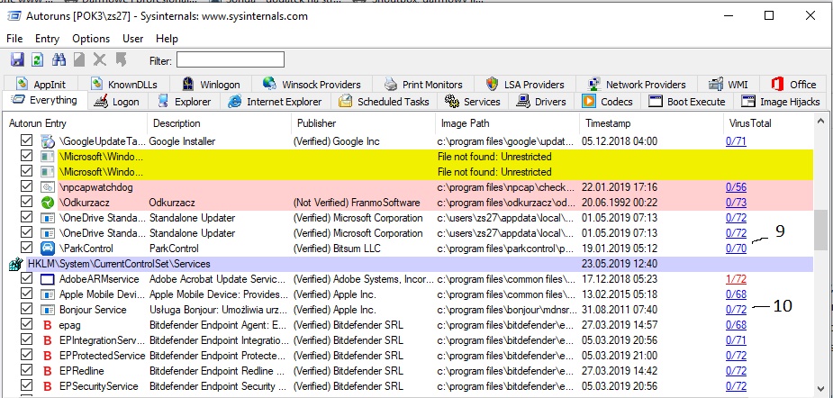Click the Delete X toolbar icon
The image size is (833, 398).
[x=99, y=59]
